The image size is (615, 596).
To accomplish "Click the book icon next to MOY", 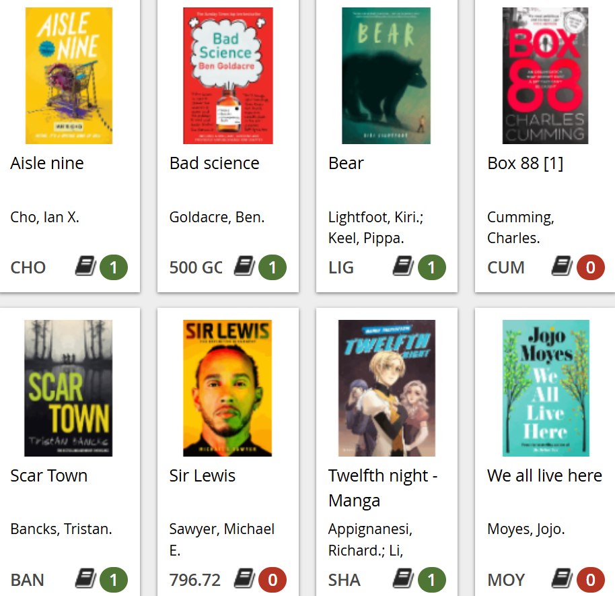I will coord(562,579).
